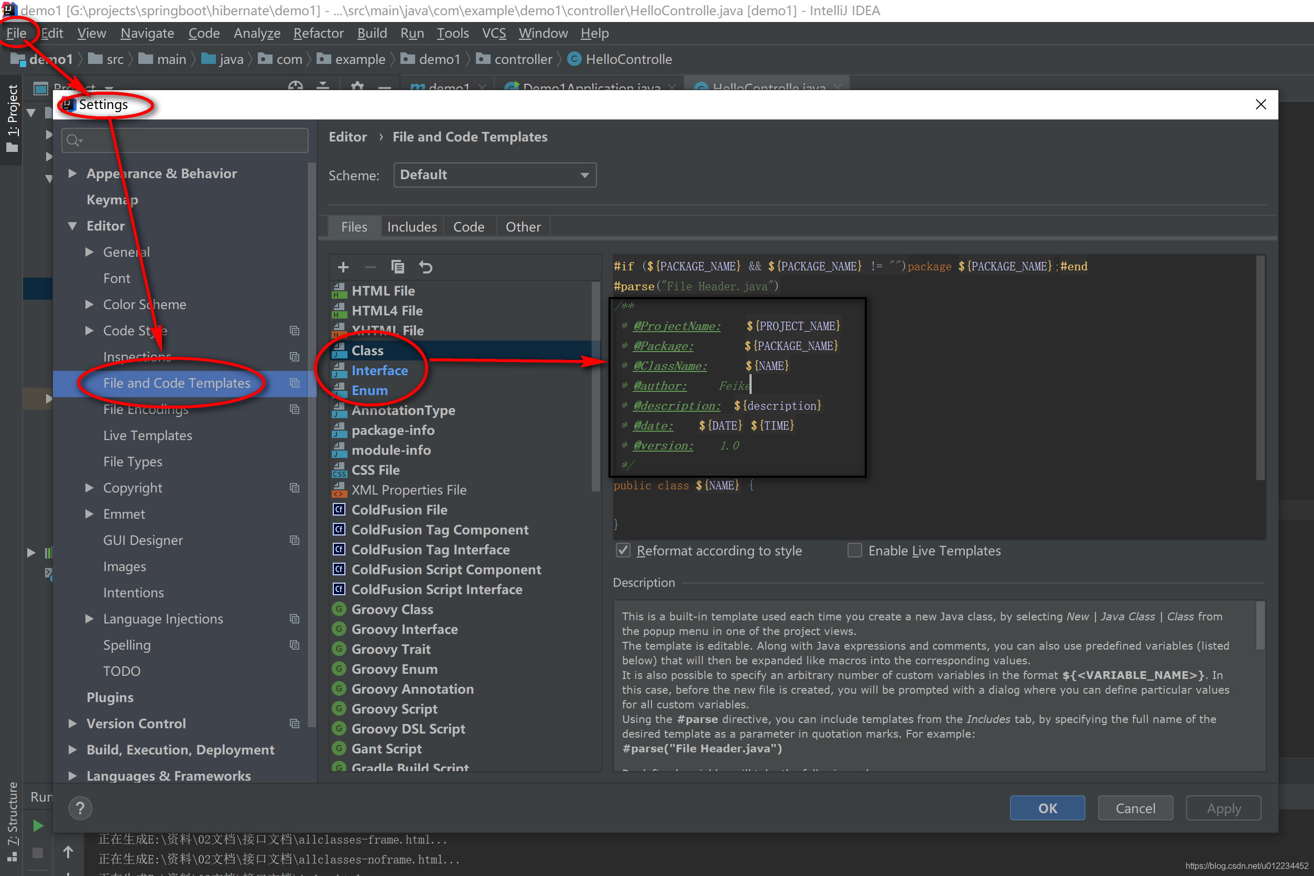This screenshot has height=876, width=1314.
Task: Select File and Code Templates setting
Action: [x=177, y=384]
